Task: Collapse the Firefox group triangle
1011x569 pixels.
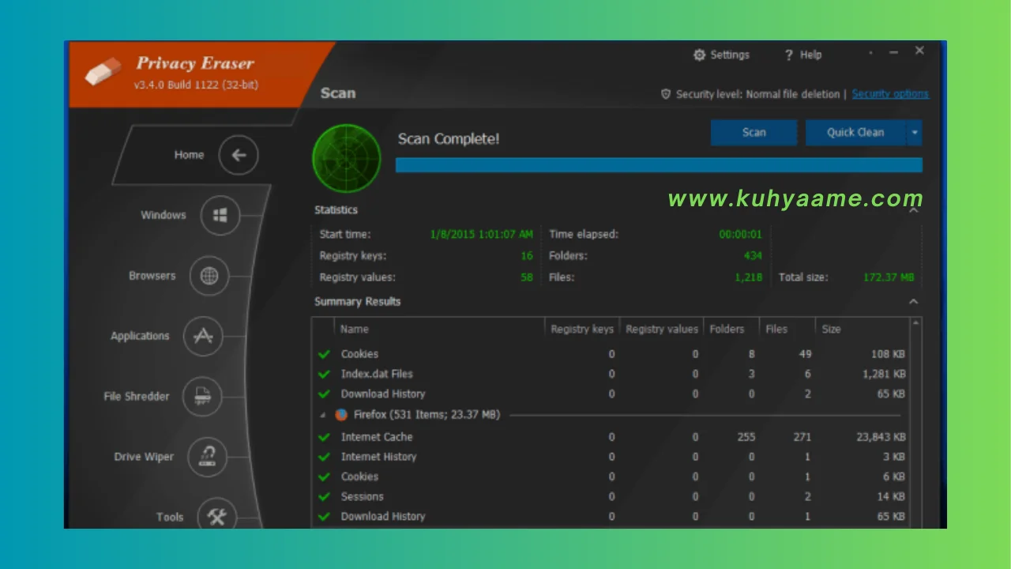Action: (x=322, y=415)
